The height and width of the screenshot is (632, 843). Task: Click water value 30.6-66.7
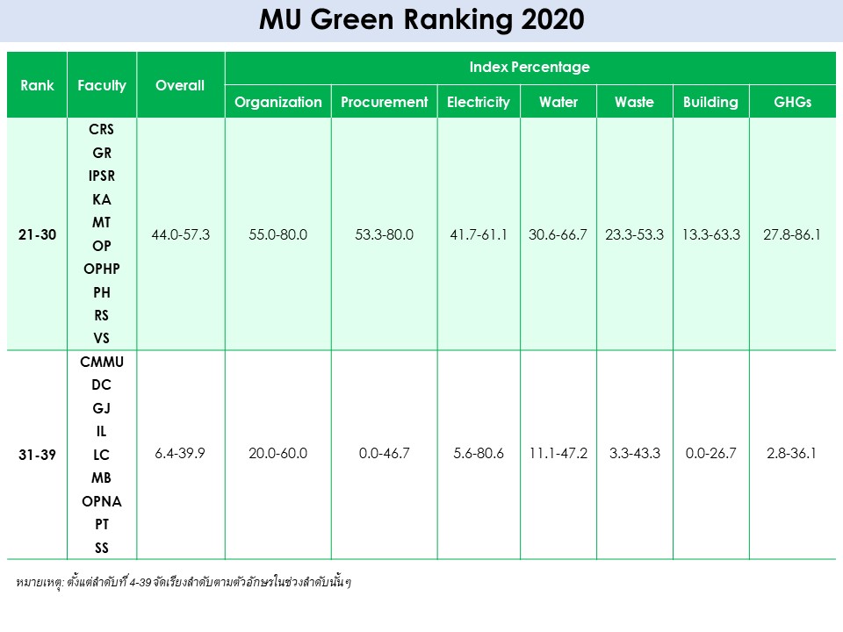pyautogui.click(x=558, y=234)
